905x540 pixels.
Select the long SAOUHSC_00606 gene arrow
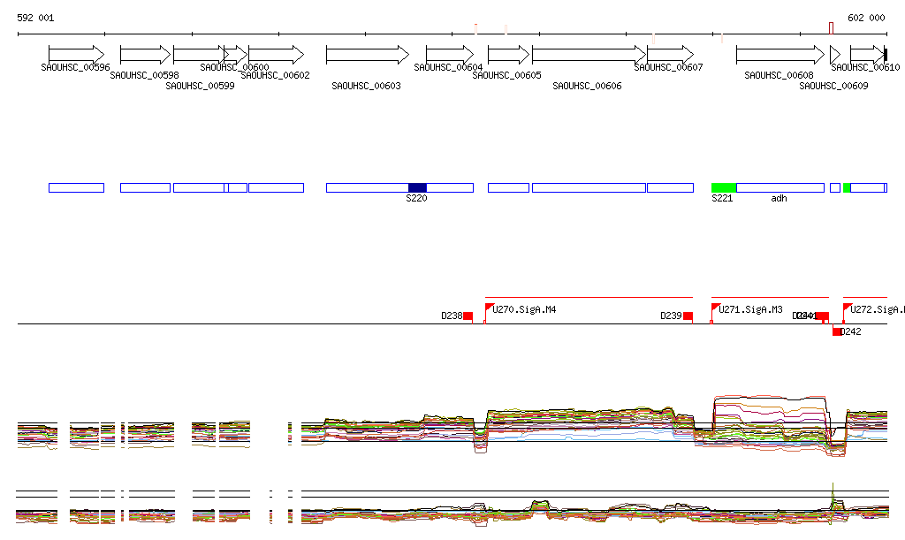(x=589, y=55)
